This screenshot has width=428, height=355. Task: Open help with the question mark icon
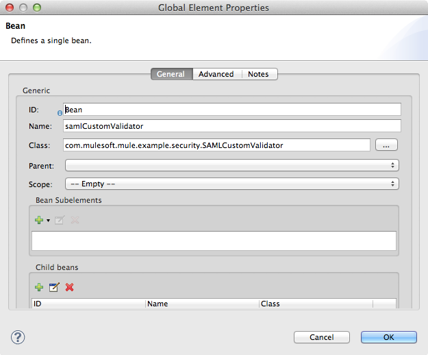coord(18,336)
